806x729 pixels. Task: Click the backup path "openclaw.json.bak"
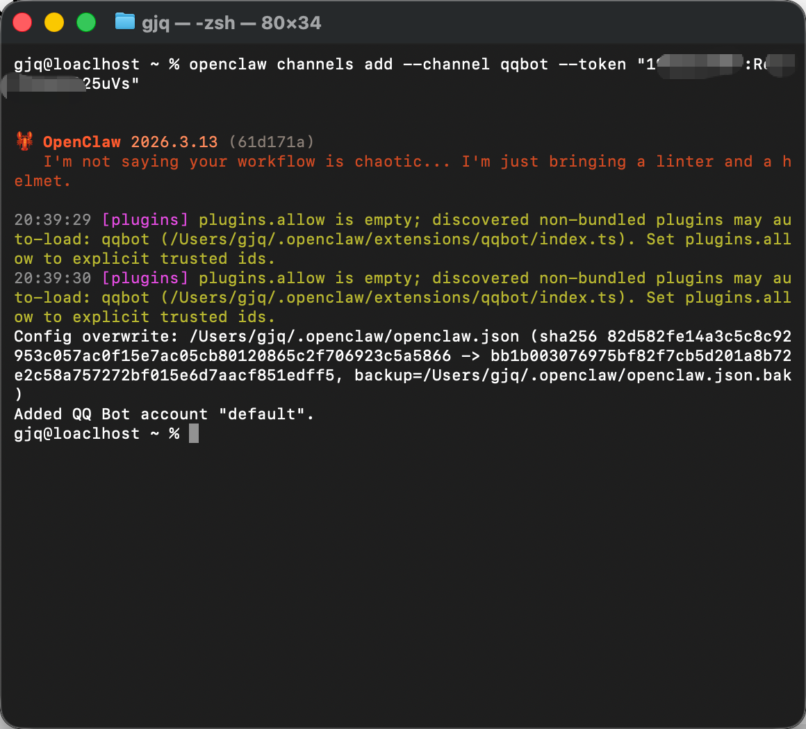coord(709,376)
